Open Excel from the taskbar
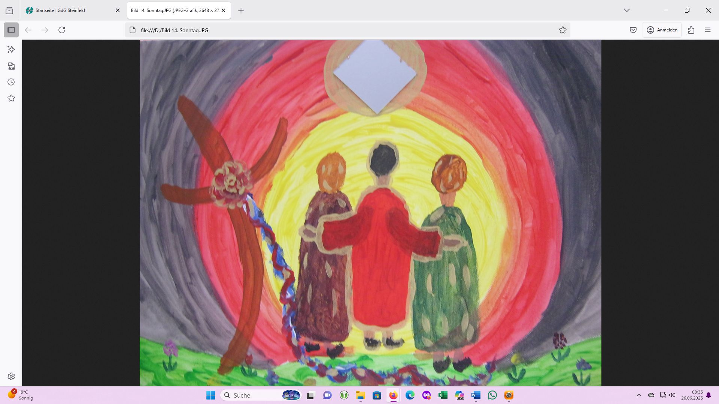This screenshot has width=719, height=404. coord(443,395)
